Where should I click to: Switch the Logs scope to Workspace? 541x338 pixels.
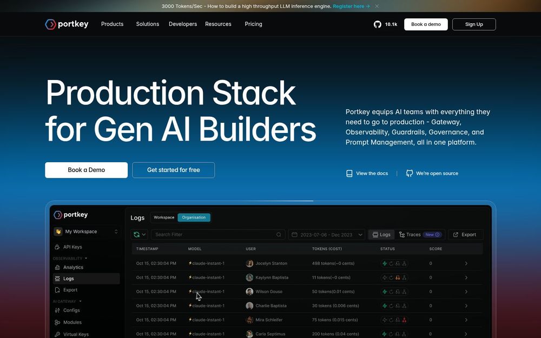click(164, 217)
